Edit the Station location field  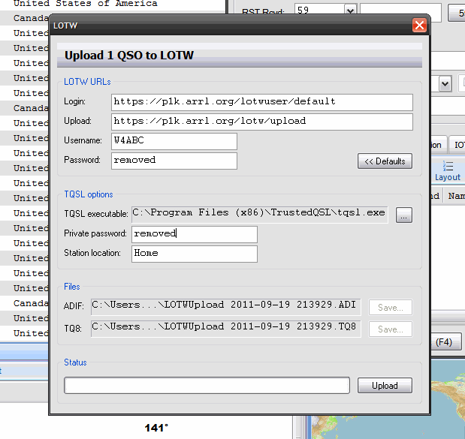(x=195, y=254)
